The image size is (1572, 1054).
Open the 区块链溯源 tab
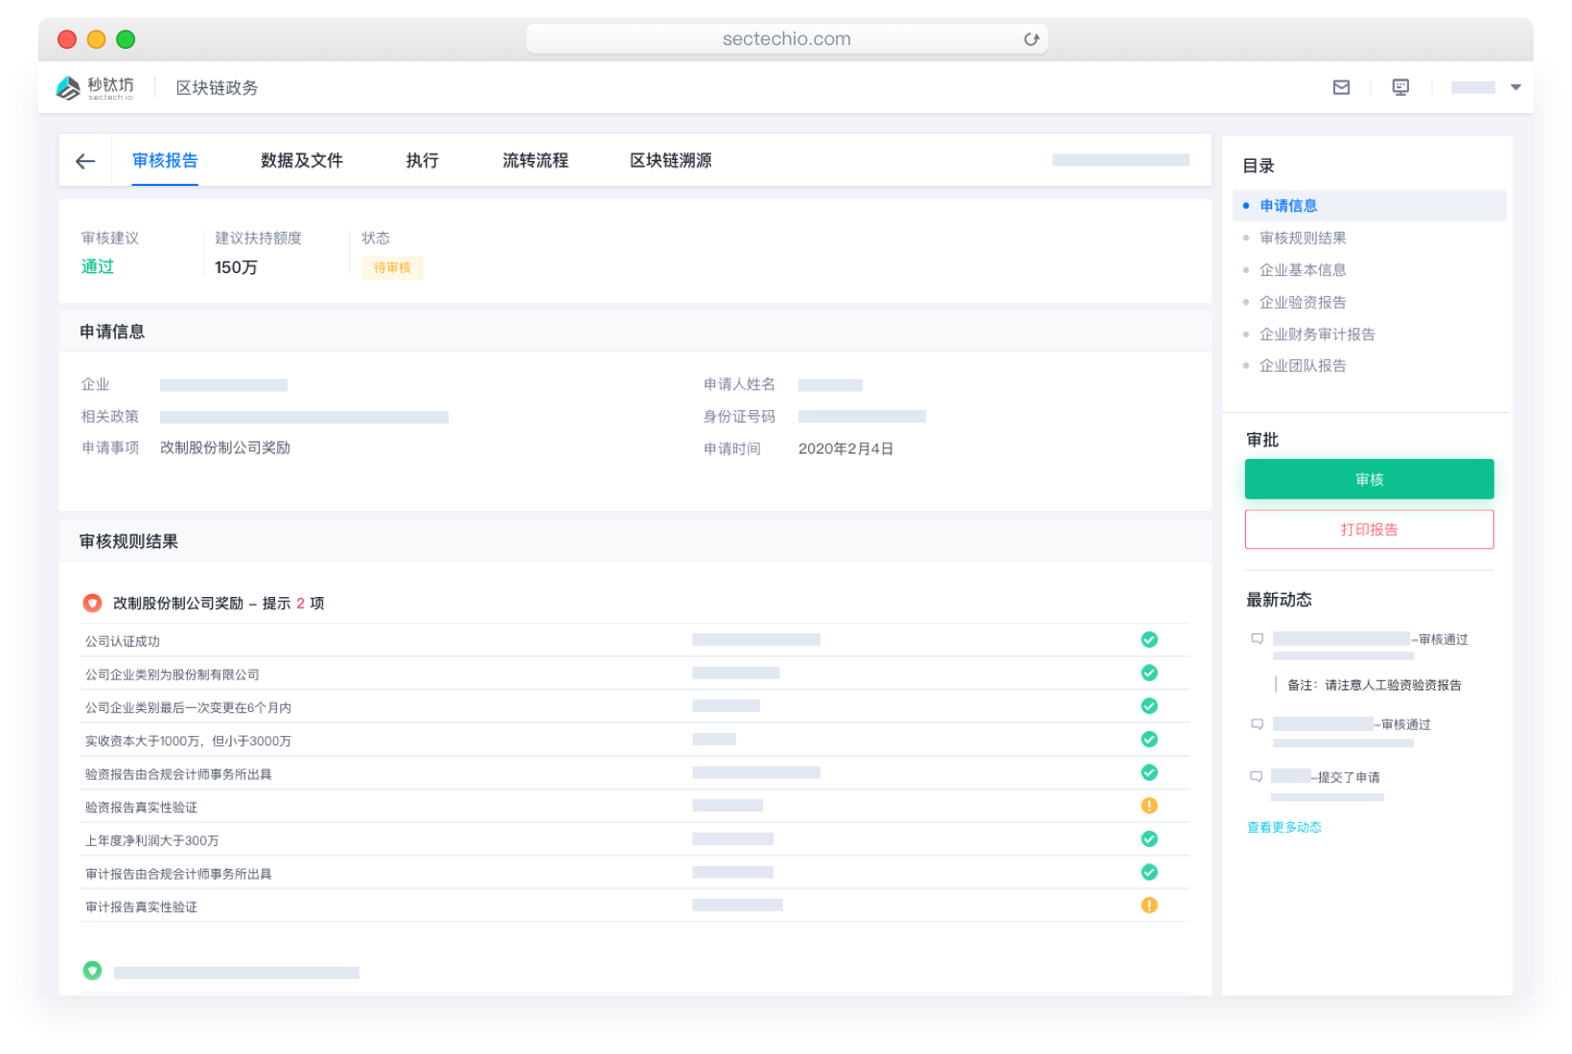pyautogui.click(x=670, y=161)
